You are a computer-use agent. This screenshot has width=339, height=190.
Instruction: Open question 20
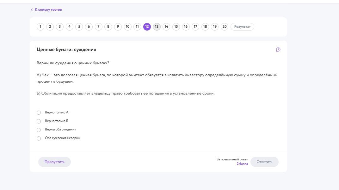pos(225,27)
